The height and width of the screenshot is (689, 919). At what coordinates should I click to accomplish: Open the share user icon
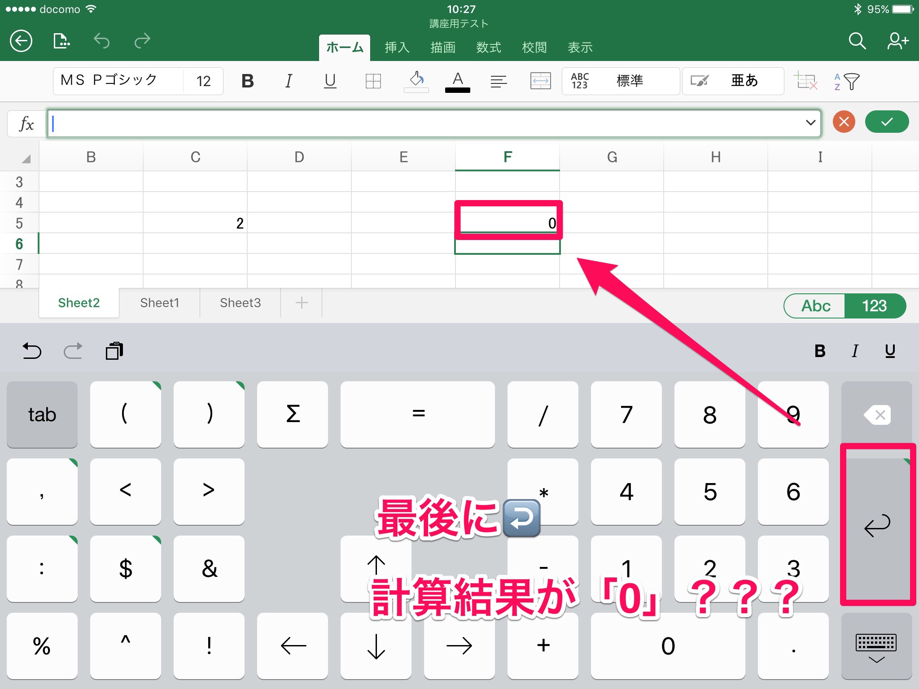pos(897,41)
